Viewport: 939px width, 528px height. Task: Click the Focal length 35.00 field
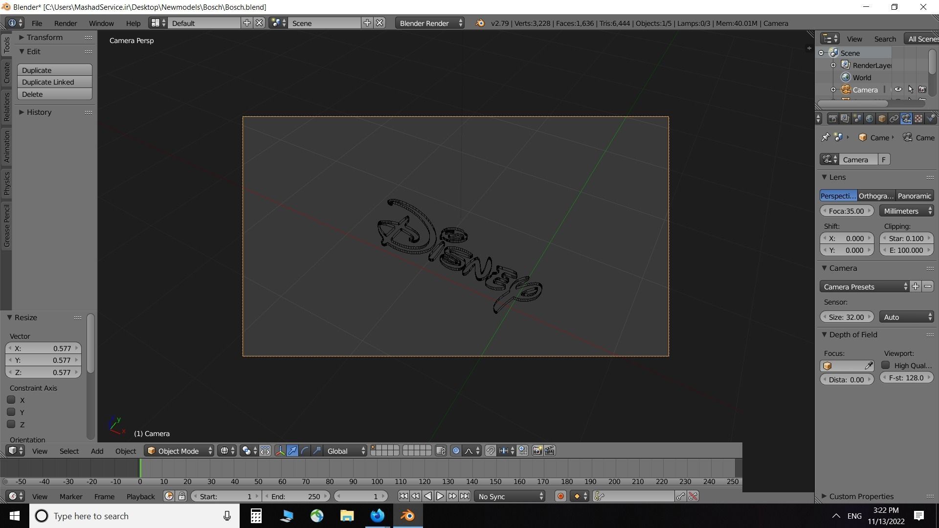[x=847, y=211]
